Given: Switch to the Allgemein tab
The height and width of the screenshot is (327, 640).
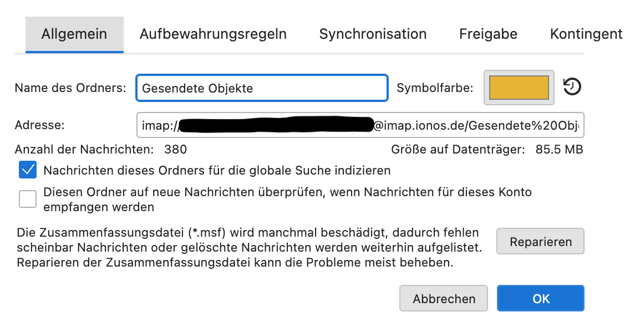Looking at the screenshot, I should pyautogui.click(x=74, y=34).
